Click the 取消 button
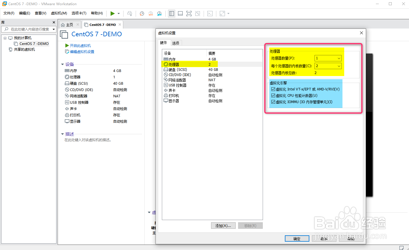The image size is (409, 250). click(324, 239)
